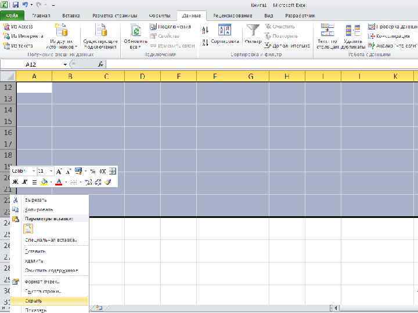This screenshot has height=313, width=418.
Task: Apply red font color in mini toolbar
Action: pos(59,182)
